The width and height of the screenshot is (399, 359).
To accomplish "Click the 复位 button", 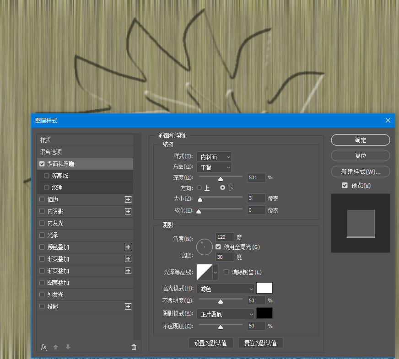I will pyautogui.click(x=360, y=155).
